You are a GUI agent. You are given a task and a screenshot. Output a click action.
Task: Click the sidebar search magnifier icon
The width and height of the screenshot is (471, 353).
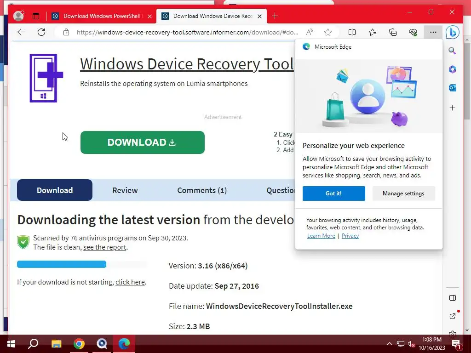tap(453, 51)
